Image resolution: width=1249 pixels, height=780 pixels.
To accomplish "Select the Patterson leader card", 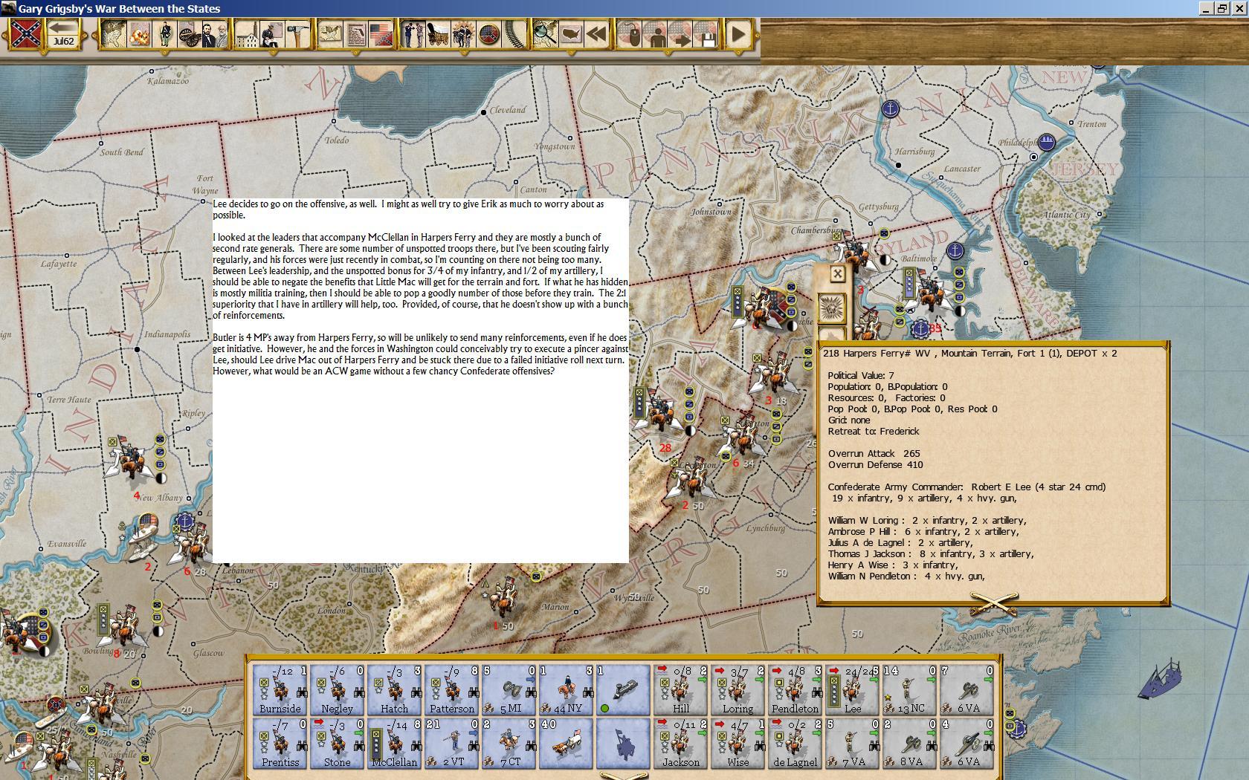I will (x=451, y=690).
